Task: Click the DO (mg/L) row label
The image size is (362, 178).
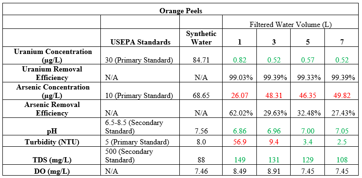Action: pyautogui.click(x=53, y=171)
